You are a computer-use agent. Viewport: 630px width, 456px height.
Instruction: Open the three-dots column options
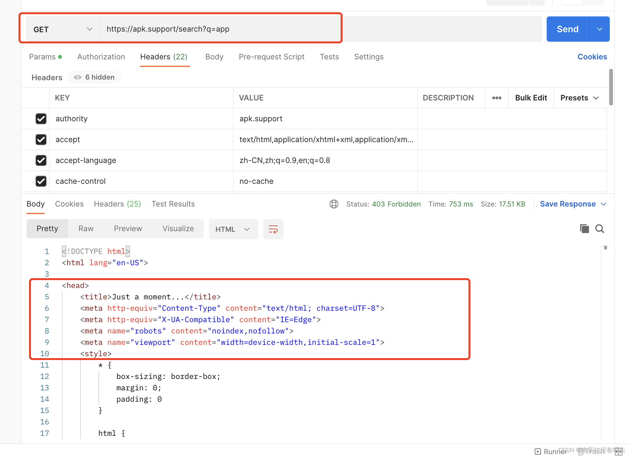tap(496, 98)
